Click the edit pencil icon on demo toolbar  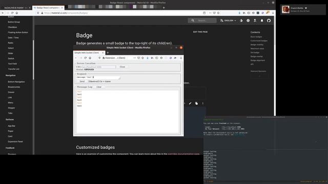click(190, 103)
